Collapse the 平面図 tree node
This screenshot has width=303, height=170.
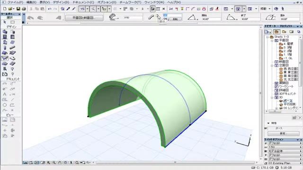[x=272, y=41]
